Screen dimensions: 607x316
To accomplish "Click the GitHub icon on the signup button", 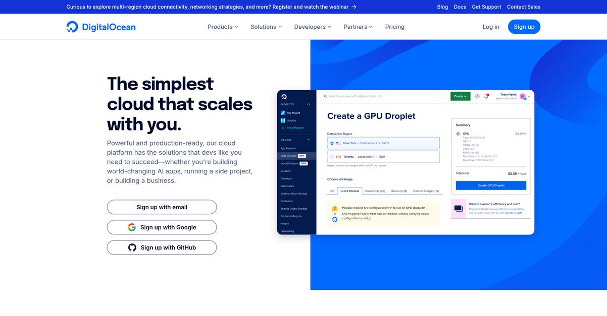I will tap(132, 247).
